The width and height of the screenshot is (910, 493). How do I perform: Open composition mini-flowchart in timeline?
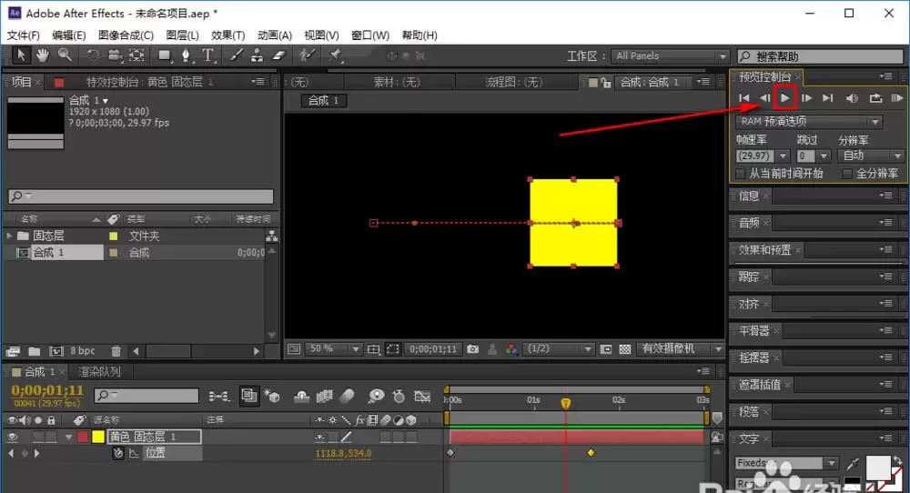[x=218, y=397]
